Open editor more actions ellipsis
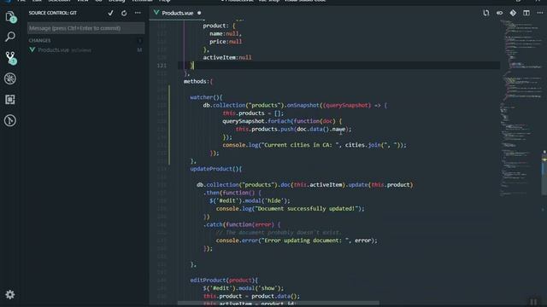 click(539, 13)
